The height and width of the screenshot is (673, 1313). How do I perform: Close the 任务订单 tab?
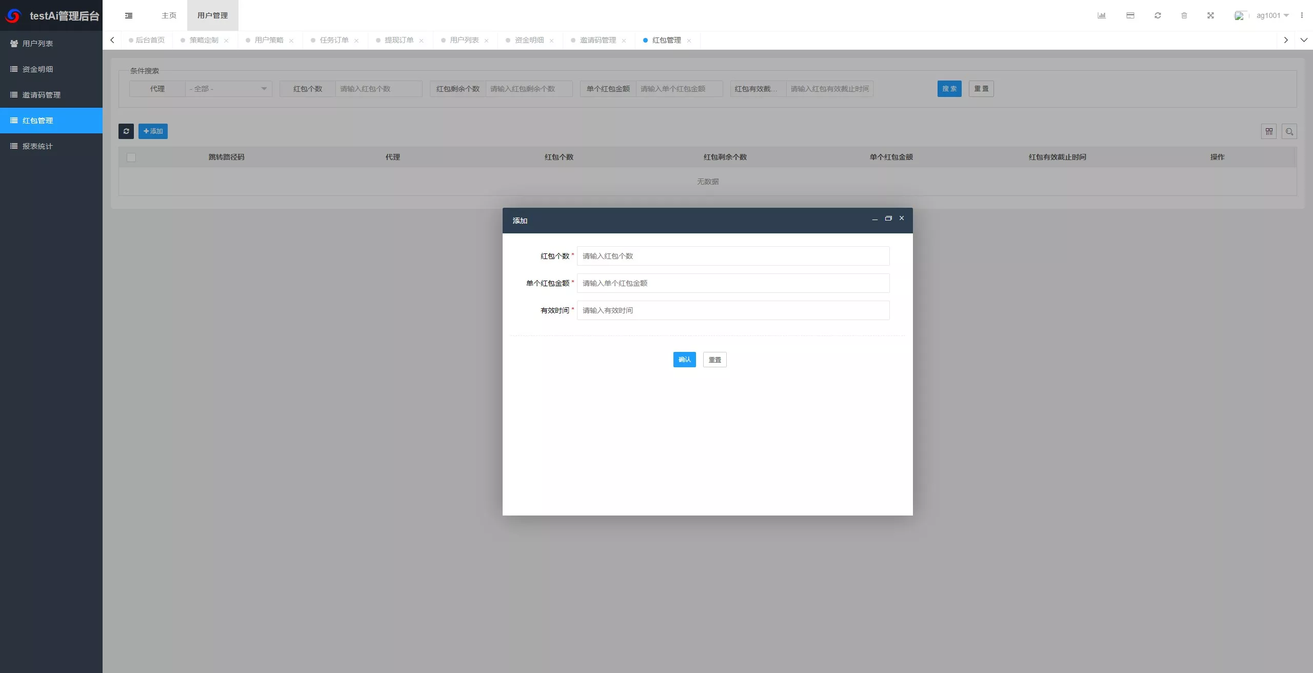[x=356, y=41]
